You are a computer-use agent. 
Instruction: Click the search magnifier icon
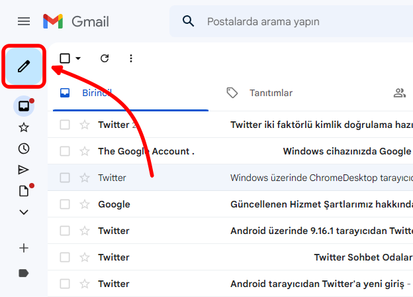pyautogui.click(x=189, y=21)
